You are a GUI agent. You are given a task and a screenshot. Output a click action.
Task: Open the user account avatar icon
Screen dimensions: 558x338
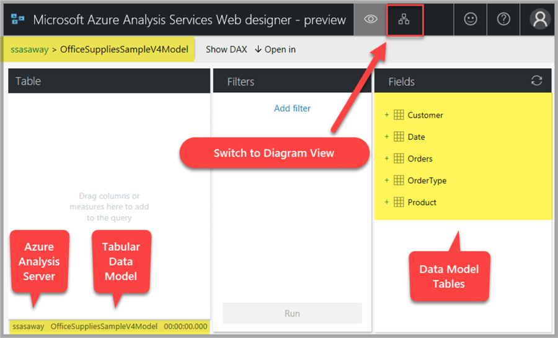pyautogui.click(x=540, y=19)
